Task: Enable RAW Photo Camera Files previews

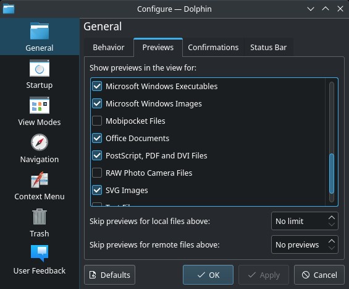Action: pos(97,173)
